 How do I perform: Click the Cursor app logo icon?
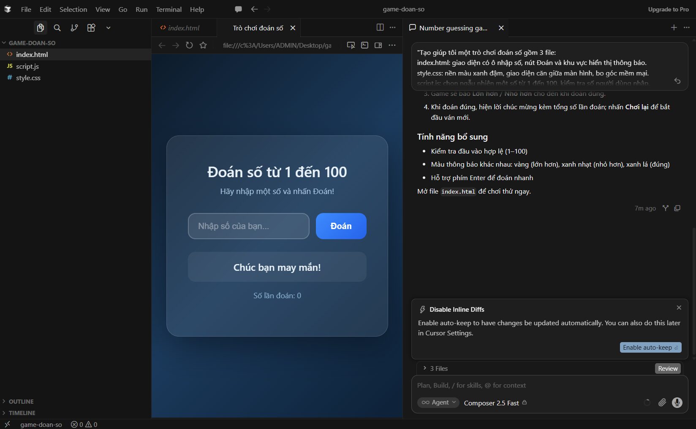click(x=8, y=9)
